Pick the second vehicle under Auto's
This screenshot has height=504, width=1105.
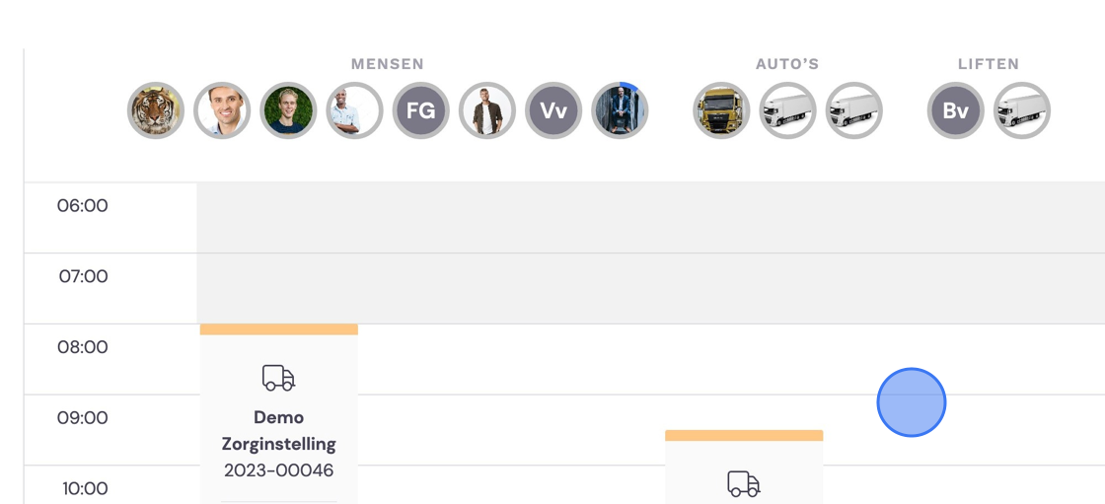787,110
